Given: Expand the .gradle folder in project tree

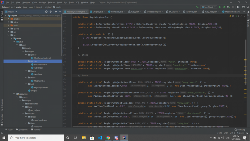Looking at the screenshot, I should [x=8, y=19].
